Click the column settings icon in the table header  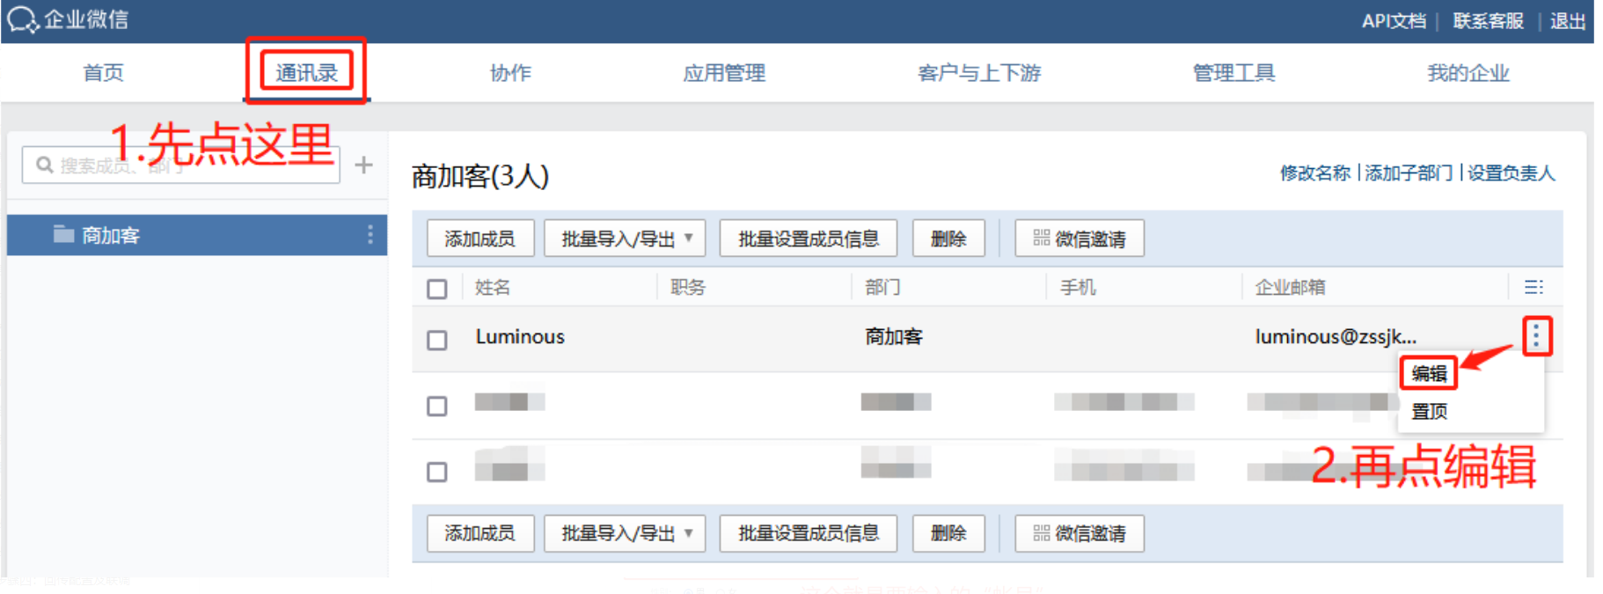click(x=1533, y=287)
